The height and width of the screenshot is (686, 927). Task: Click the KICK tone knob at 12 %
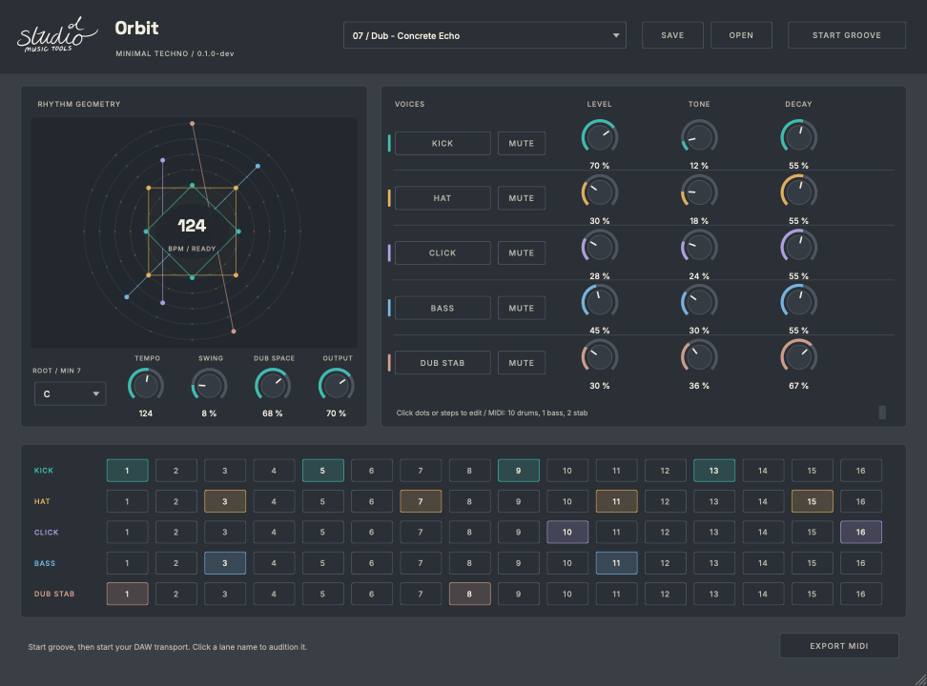point(699,137)
